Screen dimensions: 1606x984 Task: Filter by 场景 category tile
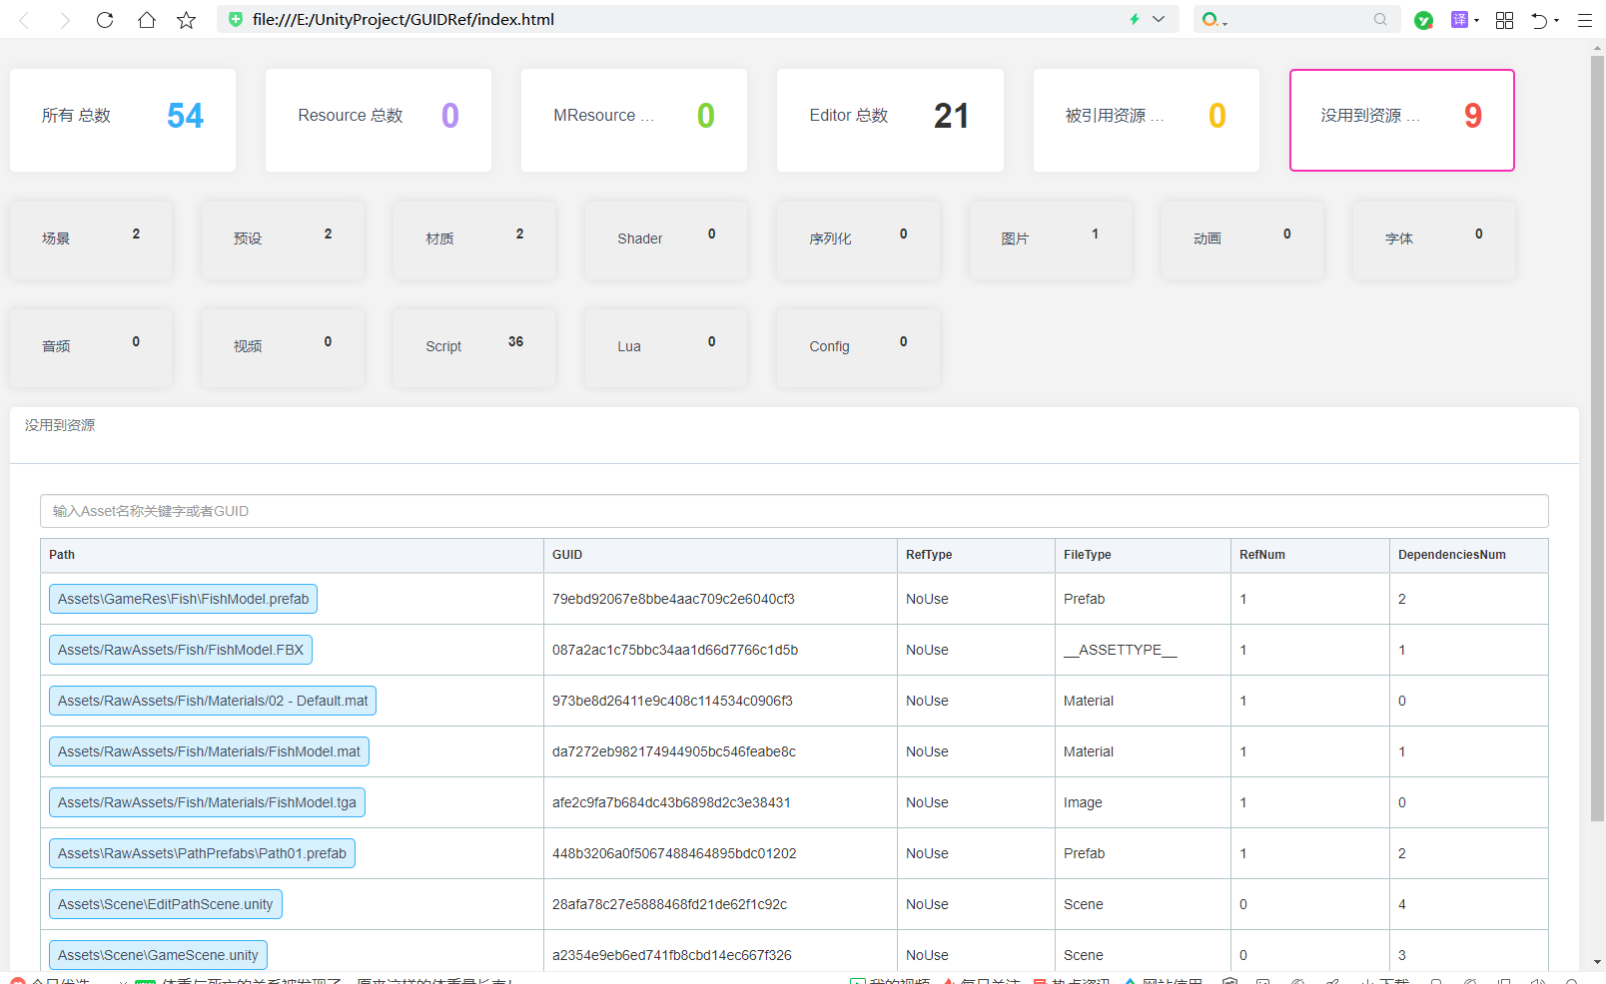tap(91, 240)
